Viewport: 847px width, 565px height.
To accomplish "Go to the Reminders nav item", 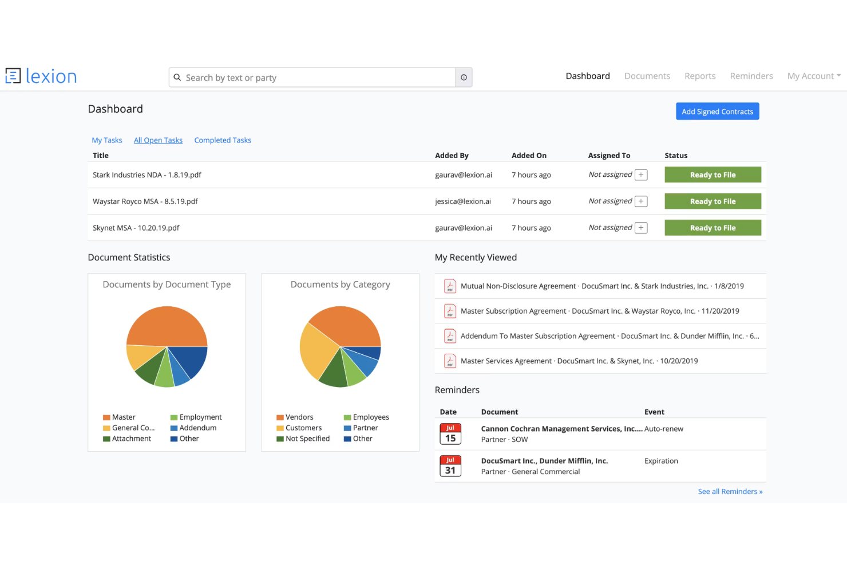I will point(751,76).
